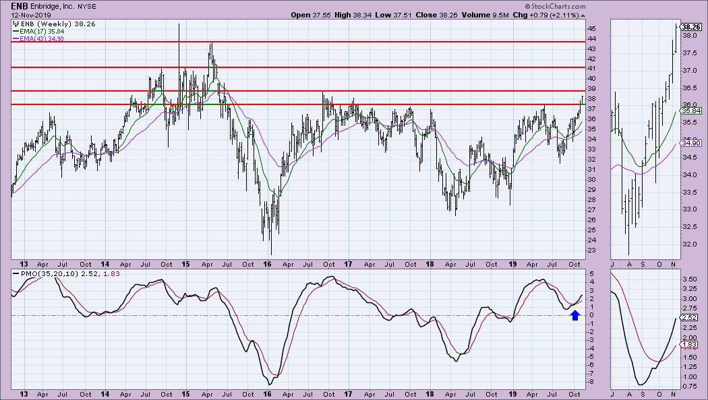Click the Enbridge, Inc. company name

[x=52, y=7]
